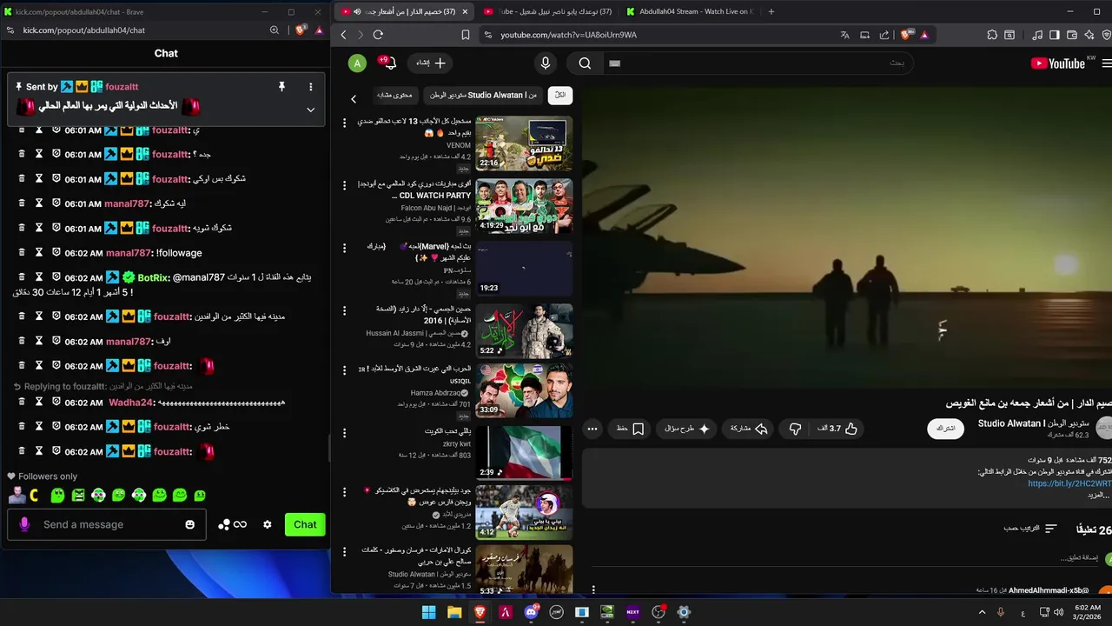Dislike the video with thumbs down
Viewport: 1112px width, 626px height.
coord(795,429)
